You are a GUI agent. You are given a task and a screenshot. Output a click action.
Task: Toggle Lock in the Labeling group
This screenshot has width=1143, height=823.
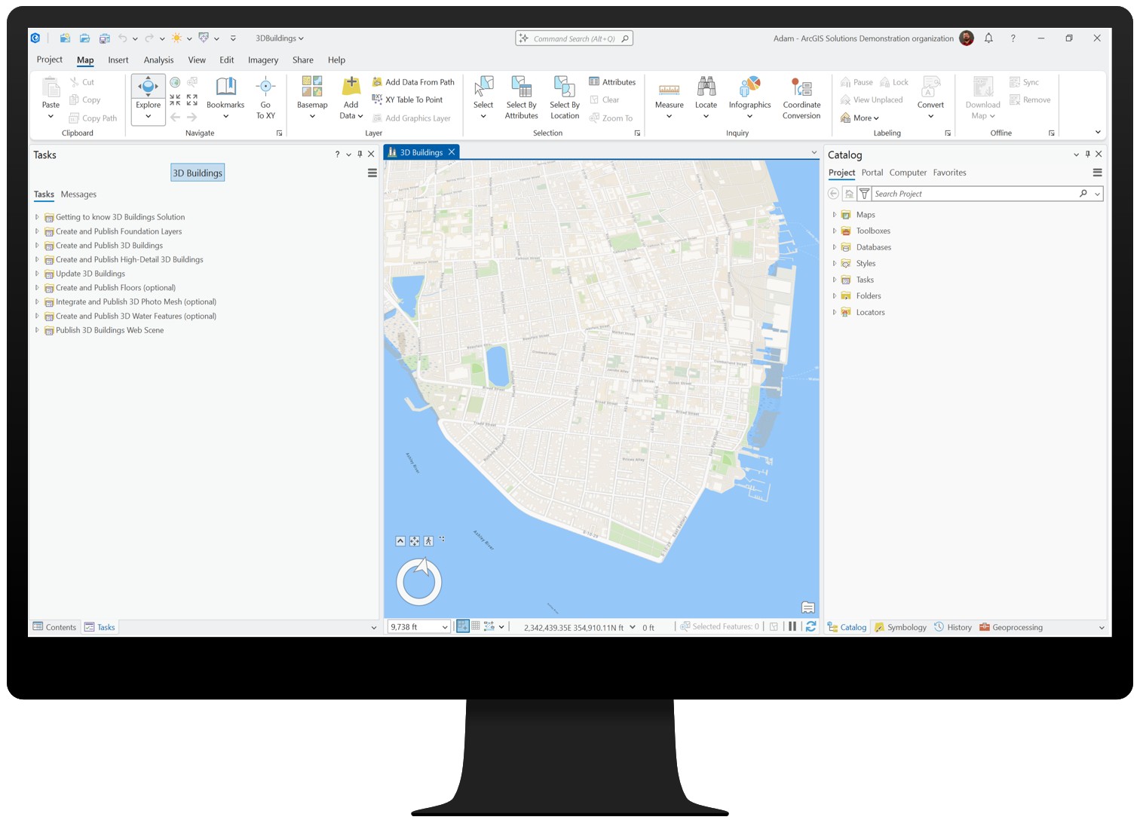coord(894,81)
